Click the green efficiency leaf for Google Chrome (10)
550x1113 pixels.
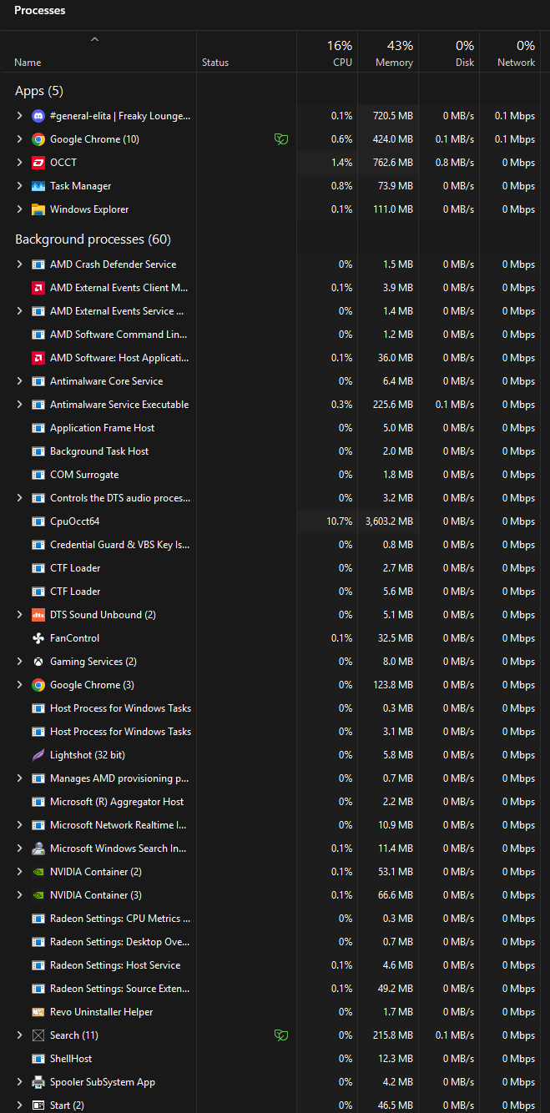click(282, 139)
